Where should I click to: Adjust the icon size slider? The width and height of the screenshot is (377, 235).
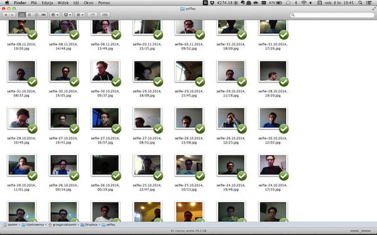pyautogui.click(x=360, y=231)
